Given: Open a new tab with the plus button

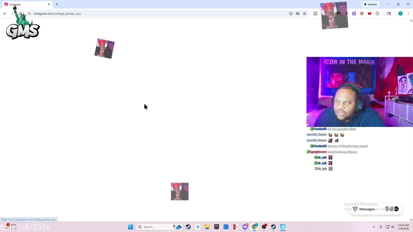Looking at the screenshot, I should tap(57, 5).
